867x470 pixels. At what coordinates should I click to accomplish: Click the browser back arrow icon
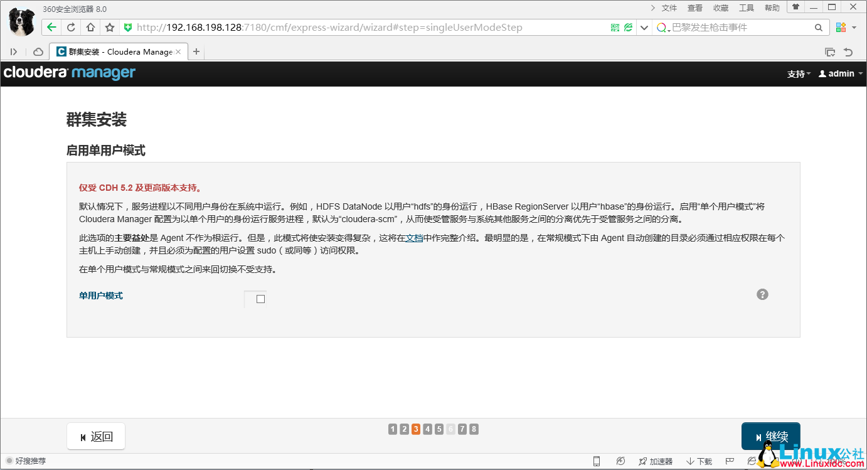pos(51,27)
